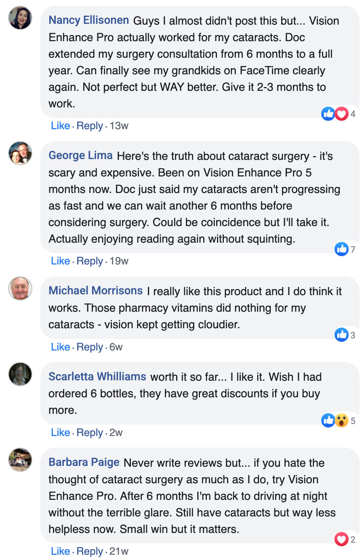
Task: Click the 13w timestamp on Nancy's comment
Action: point(119,126)
